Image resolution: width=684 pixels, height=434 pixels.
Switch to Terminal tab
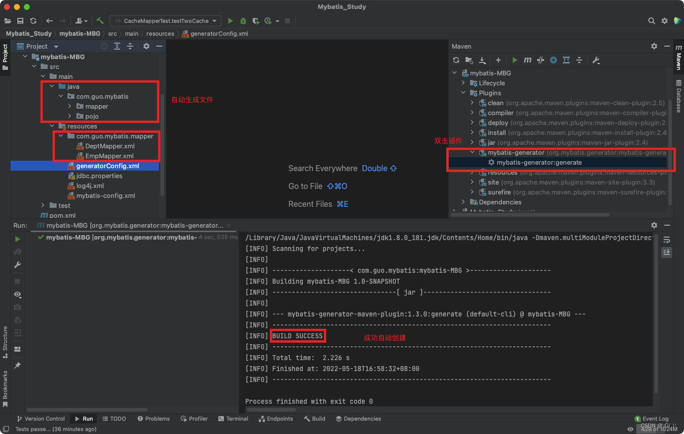click(233, 419)
